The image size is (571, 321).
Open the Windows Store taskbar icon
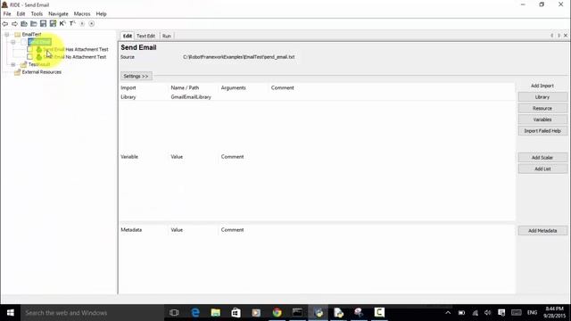[236, 313]
